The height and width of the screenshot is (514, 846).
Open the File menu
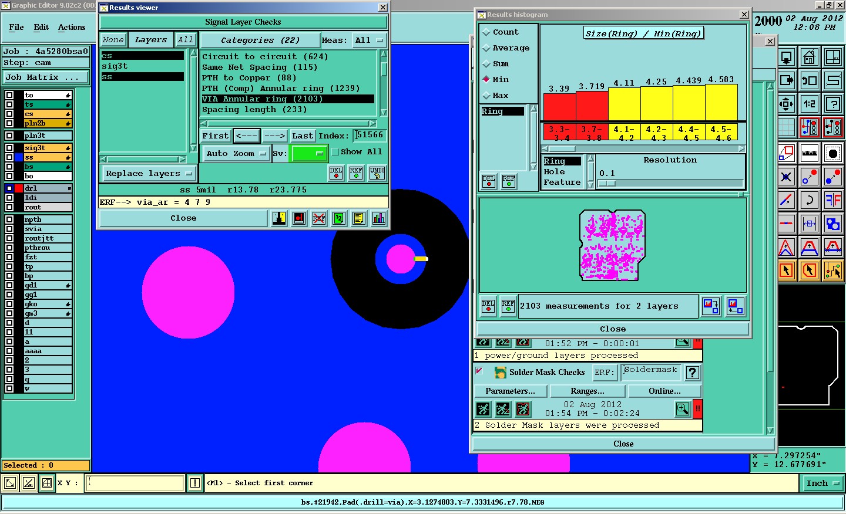point(16,28)
